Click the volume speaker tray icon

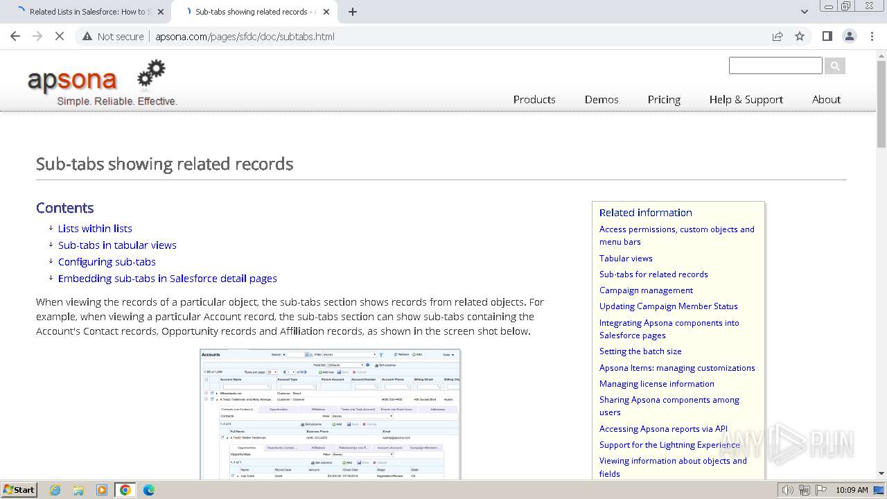tap(788, 490)
